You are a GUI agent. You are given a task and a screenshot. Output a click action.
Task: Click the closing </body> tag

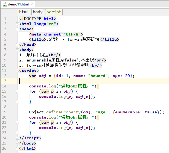coord(28,143)
